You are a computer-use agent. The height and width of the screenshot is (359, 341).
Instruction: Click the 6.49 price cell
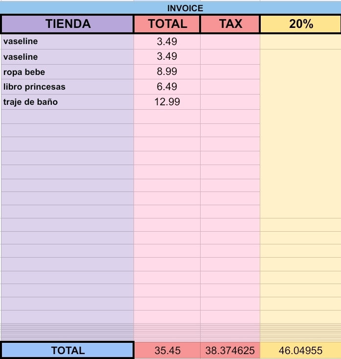tap(167, 87)
